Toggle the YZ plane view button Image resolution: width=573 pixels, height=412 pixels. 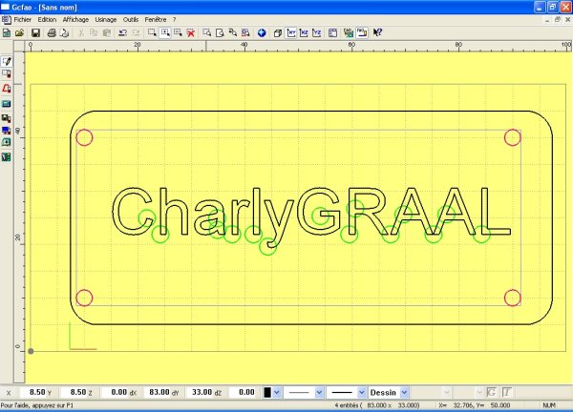pos(316,33)
